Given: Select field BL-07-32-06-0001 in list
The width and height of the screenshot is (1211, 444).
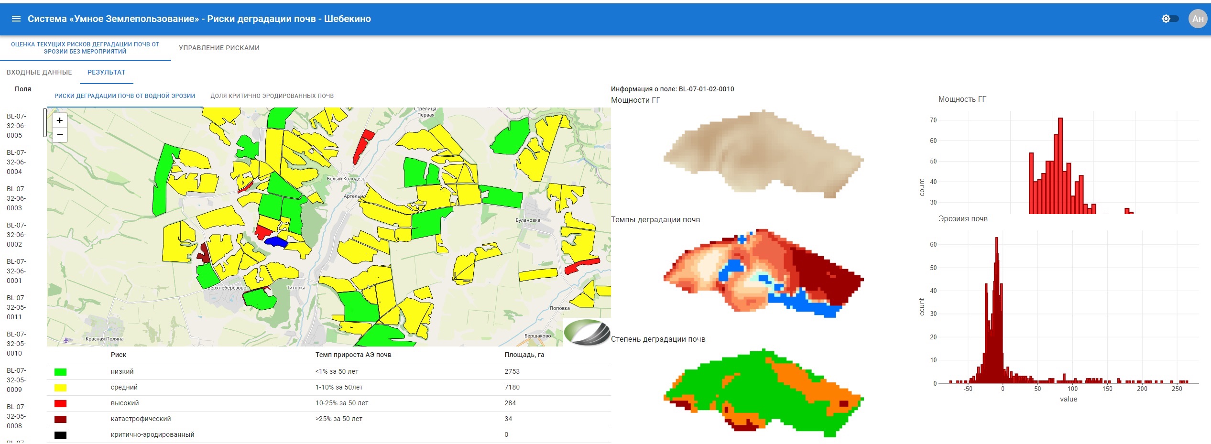Looking at the screenshot, I should [17, 271].
